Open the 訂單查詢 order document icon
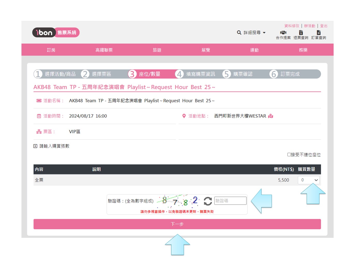Viewport: 353px width, 265px height. point(319,33)
